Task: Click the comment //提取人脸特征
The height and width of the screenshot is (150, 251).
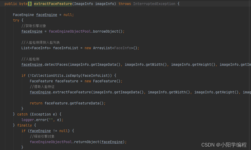Action: (42, 87)
